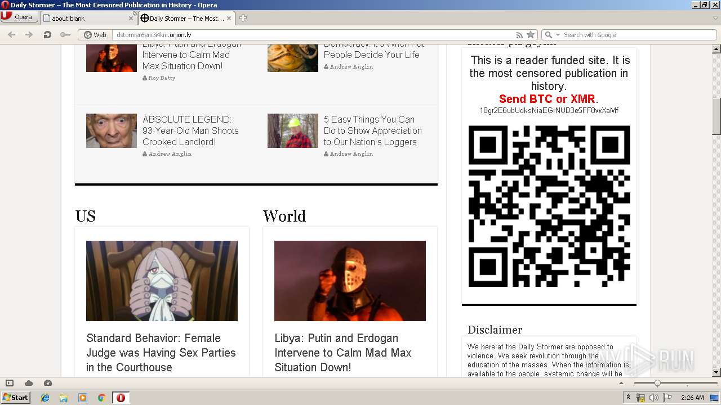Screen dimensions: 721x405
Task: Open the 5 Easy Things loggers article headline
Action: click(x=372, y=130)
